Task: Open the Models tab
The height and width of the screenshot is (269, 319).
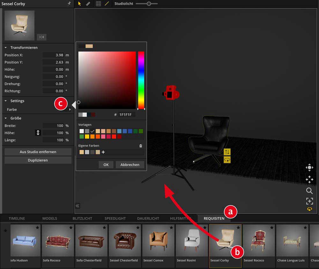Action: click(x=49, y=218)
